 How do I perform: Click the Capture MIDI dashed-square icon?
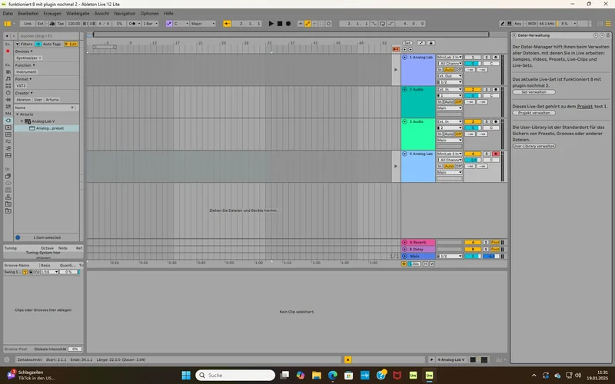pyautogui.click(x=321, y=24)
